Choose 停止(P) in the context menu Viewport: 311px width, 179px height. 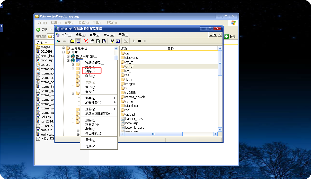(x=99, y=87)
